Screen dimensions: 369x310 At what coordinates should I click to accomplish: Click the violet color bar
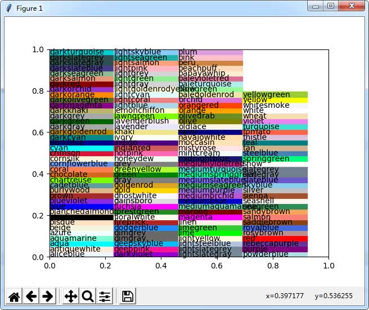coord(275,121)
